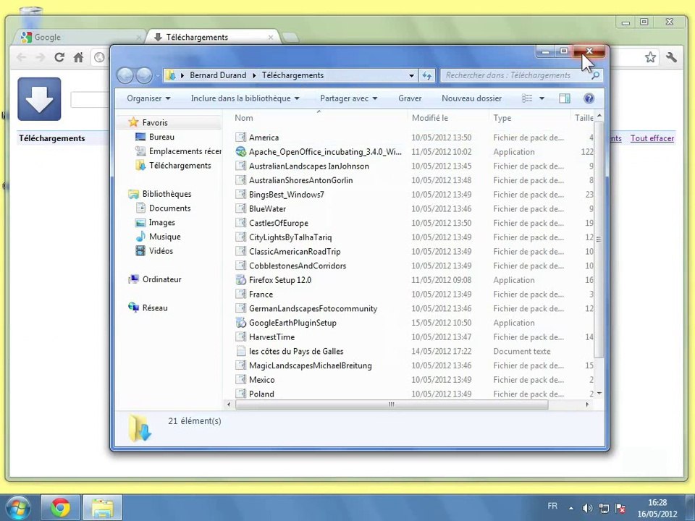Select the ClassicAmericanRoadTrip file
The image size is (695, 521).
click(295, 252)
